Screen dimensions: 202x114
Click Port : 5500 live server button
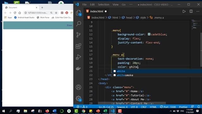pos(168,107)
